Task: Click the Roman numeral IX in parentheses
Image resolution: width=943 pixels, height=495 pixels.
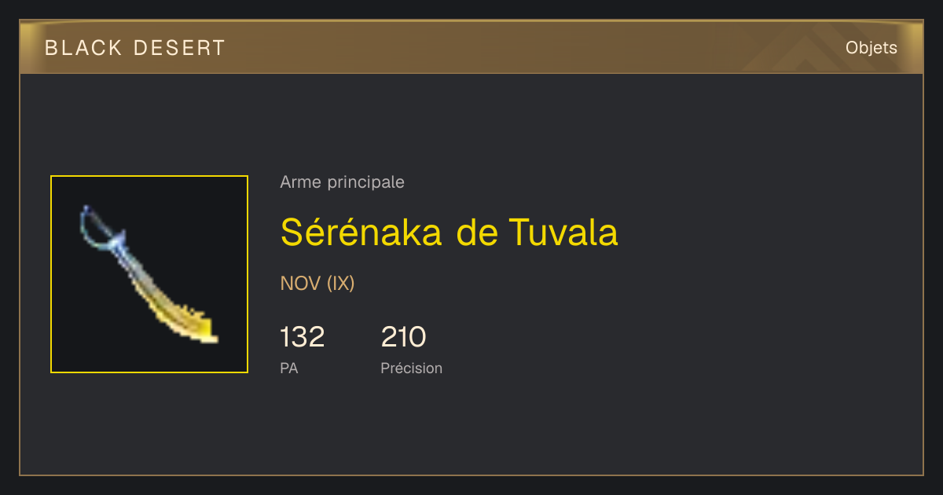Action: (x=341, y=284)
